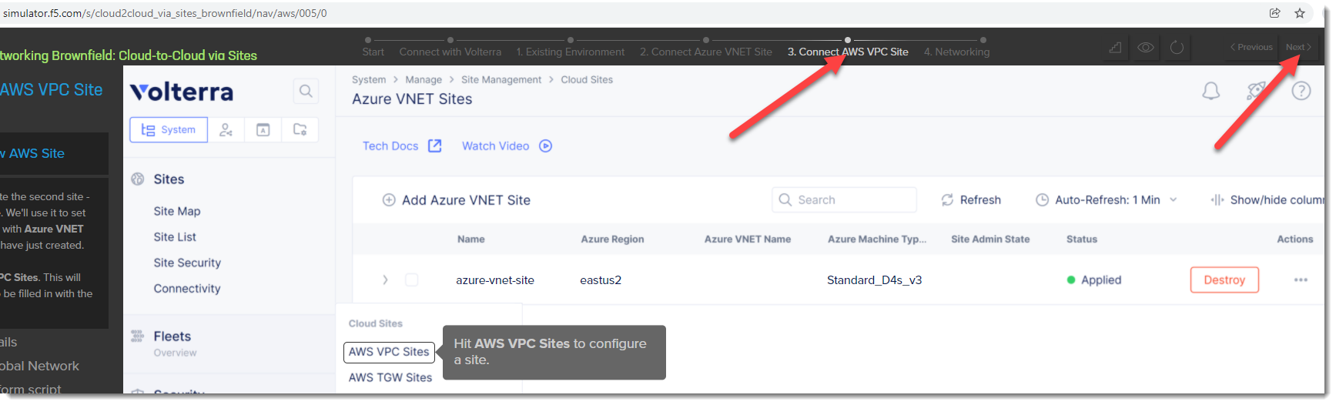The image size is (1336, 405).
Task: Click the Search input field in table toolbar
Action: point(845,200)
